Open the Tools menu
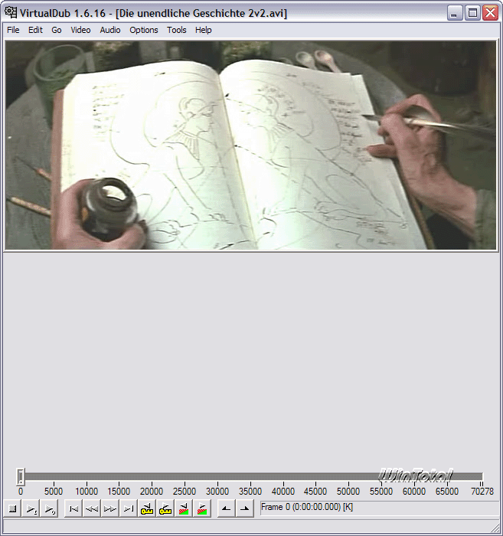The height and width of the screenshot is (536, 503). (x=177, y=30)
